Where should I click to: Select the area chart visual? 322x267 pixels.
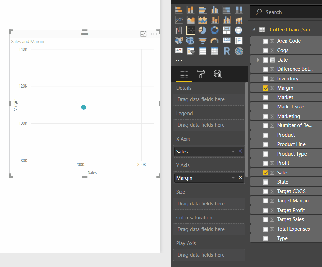190,20
